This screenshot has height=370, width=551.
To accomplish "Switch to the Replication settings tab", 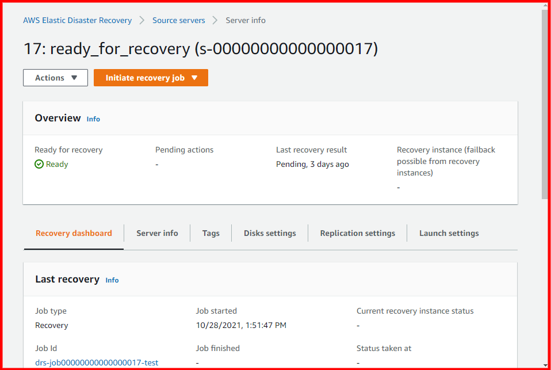I will click(357, 233).
